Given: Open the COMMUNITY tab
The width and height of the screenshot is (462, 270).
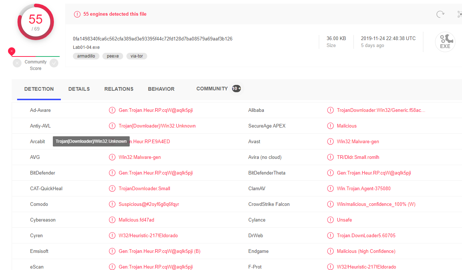Looking at the screenshot, I should tap(212, 89).
